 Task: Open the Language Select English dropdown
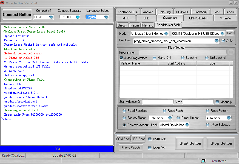[106, 17]
